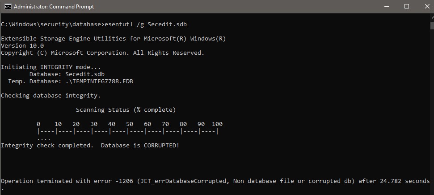434x195 pixels.
Task: Click the Extensible Storage Engine Utilities line
Action: pos(114,39)
